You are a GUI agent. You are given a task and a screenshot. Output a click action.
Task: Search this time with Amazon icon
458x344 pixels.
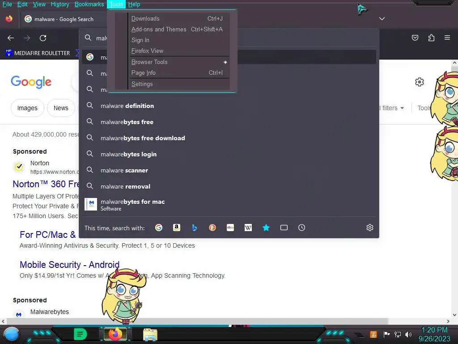tap(176, 228)
